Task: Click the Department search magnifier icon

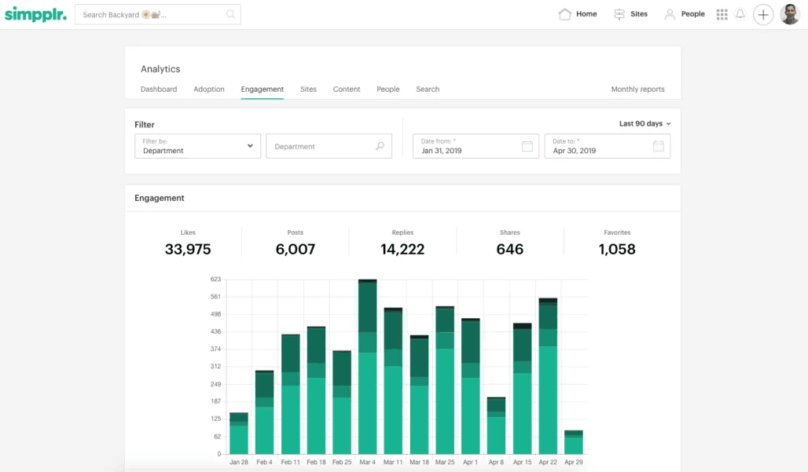Action: (x=380, y=146)
